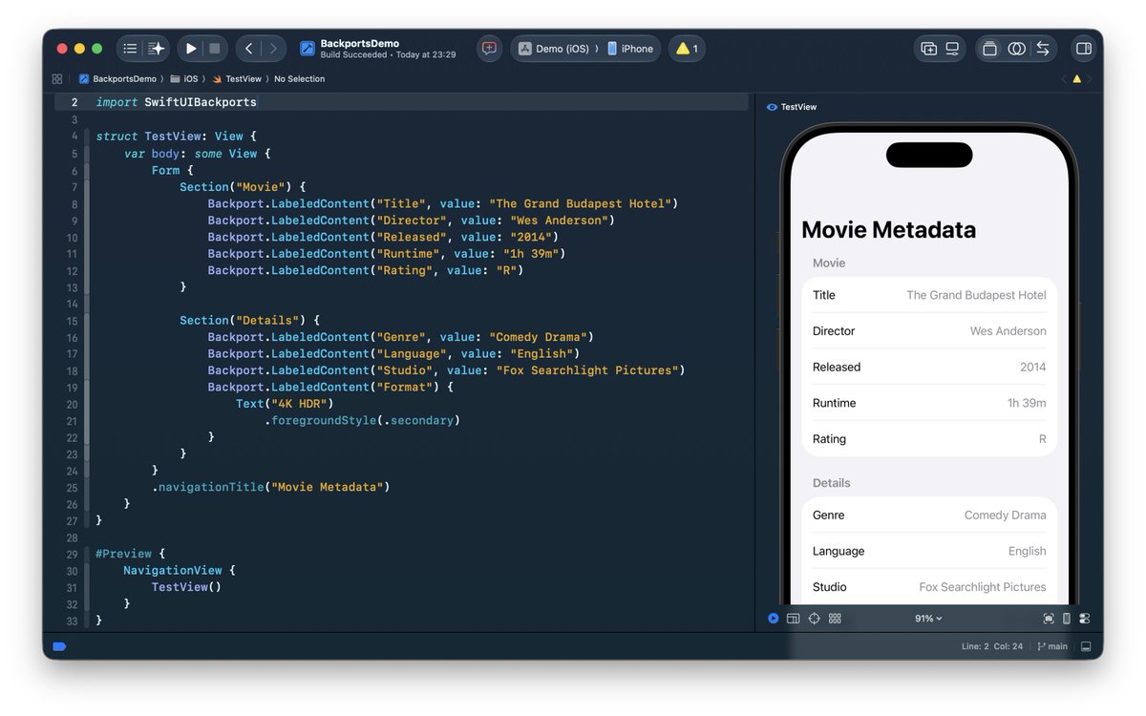Open the related items grid icon
Screen dimensions: 1146x716
57,79
